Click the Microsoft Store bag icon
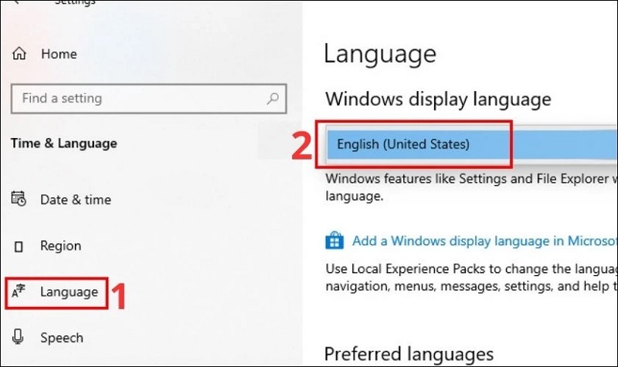The height and width of the screenshot is (367, 618). (334, 241)
